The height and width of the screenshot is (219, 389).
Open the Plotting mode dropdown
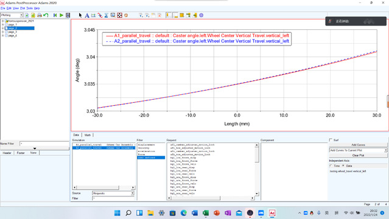tap(12, 15)
